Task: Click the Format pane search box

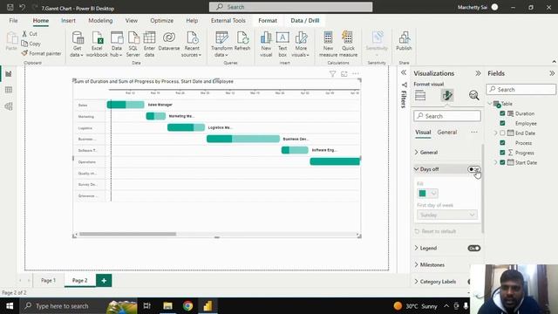Action: (447, 116)
